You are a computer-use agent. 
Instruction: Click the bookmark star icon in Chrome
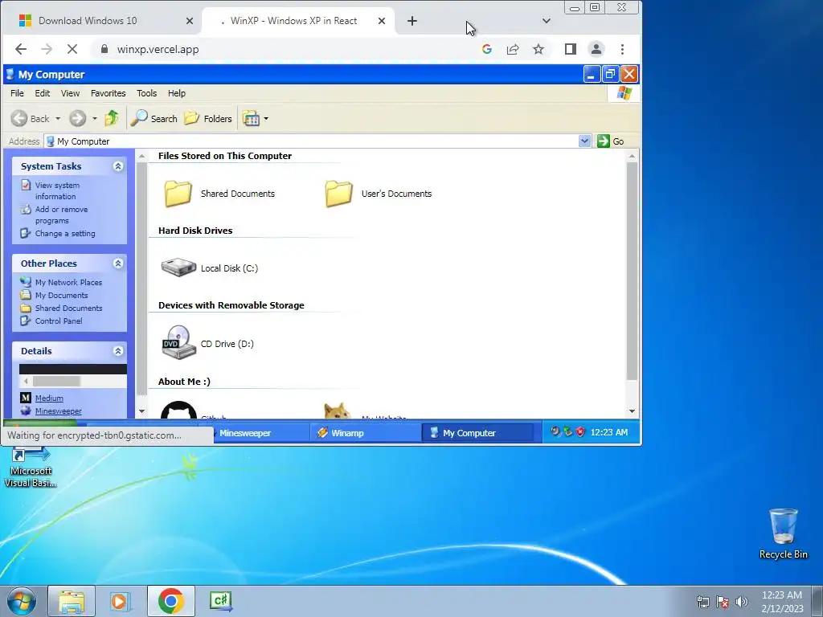[x=538, y=49]
